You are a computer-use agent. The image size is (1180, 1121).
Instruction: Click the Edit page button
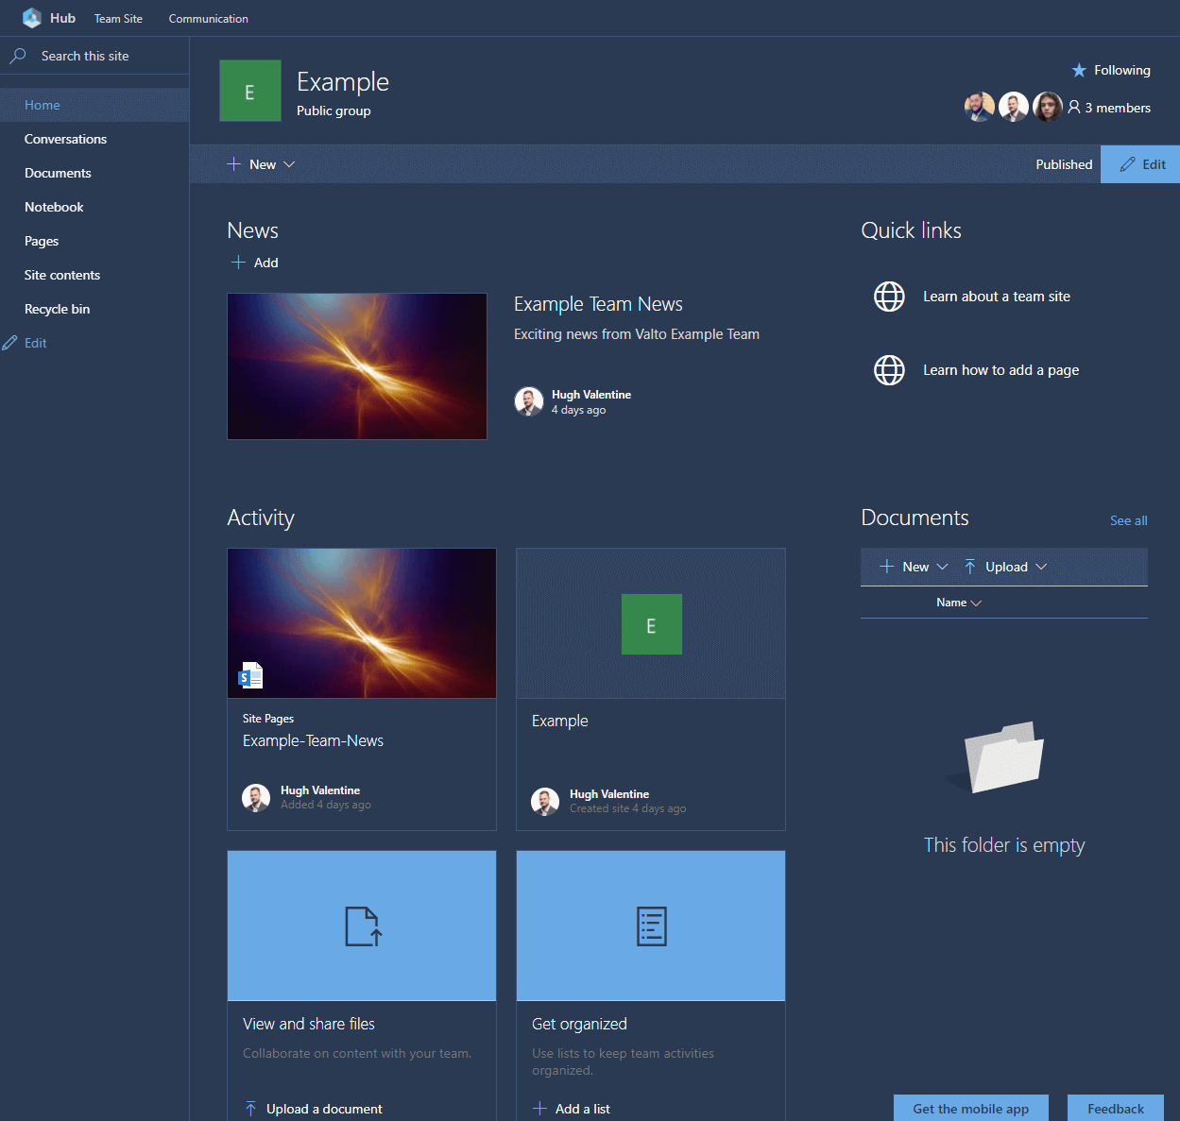click(1141, 164)
